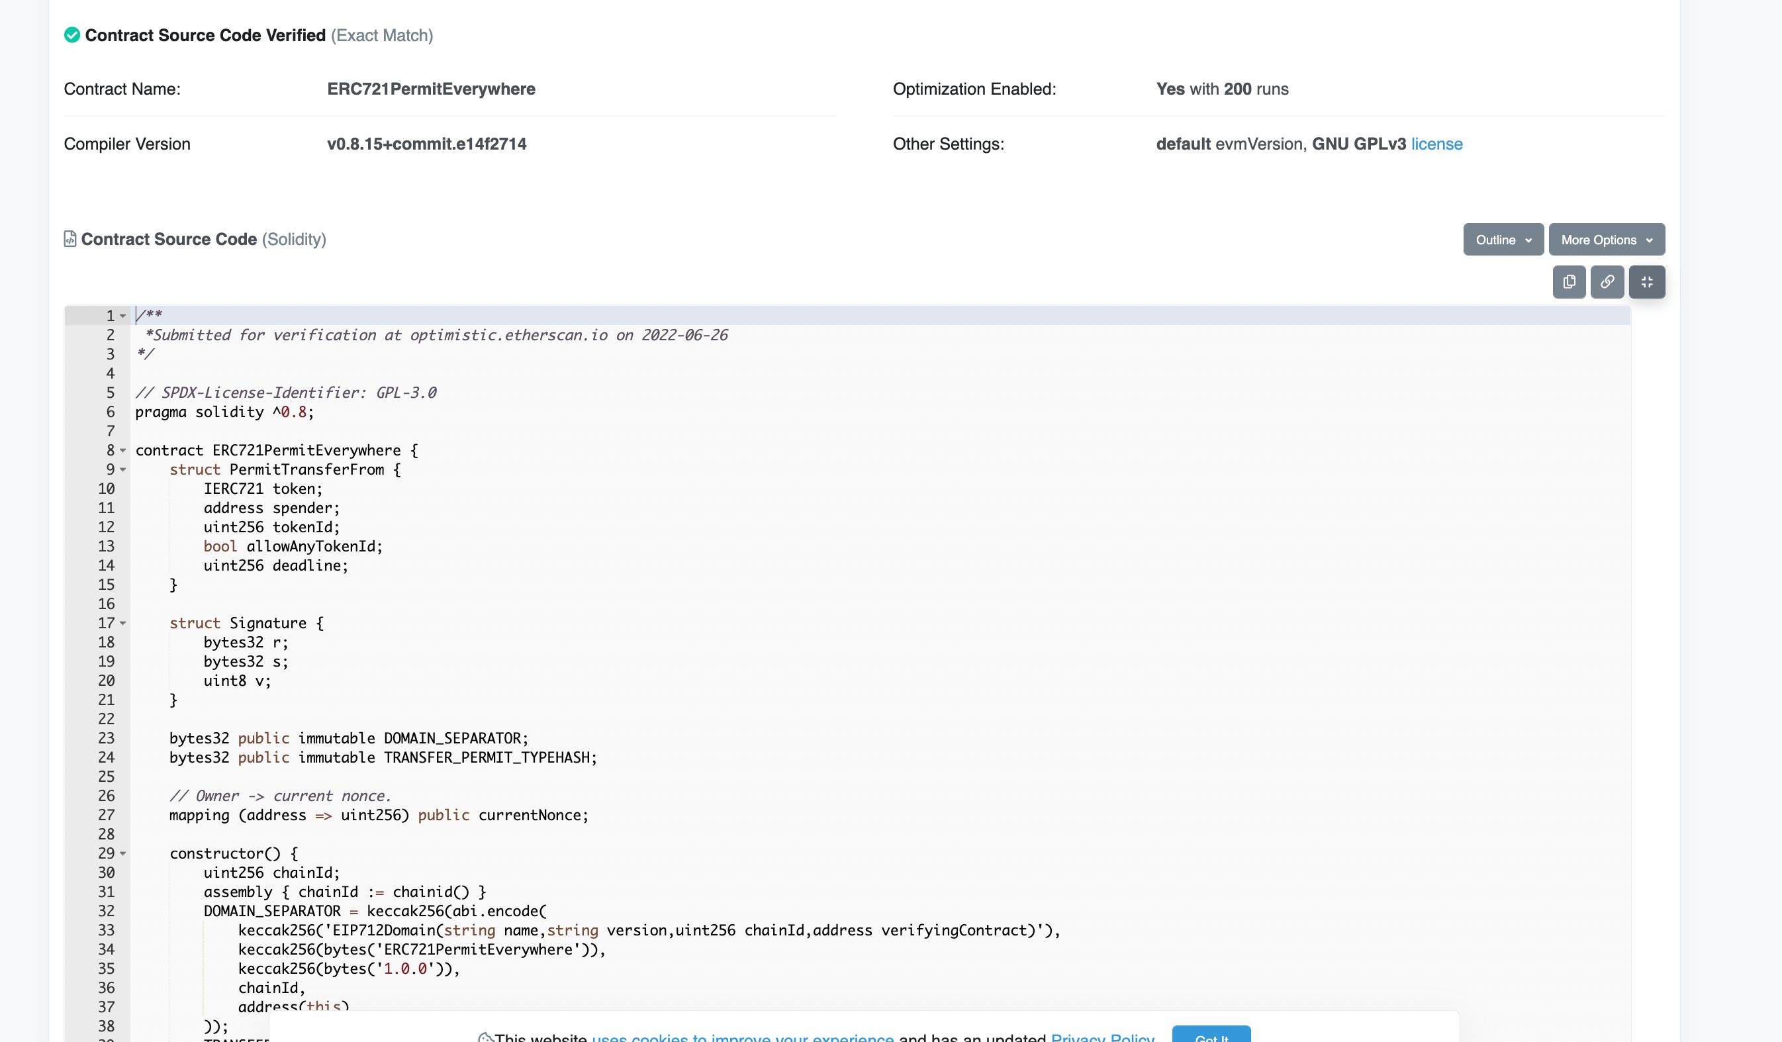Click the SPDX-License-Identifier comment line
The image size is (1782, 1042).
[x=286, y=393]
